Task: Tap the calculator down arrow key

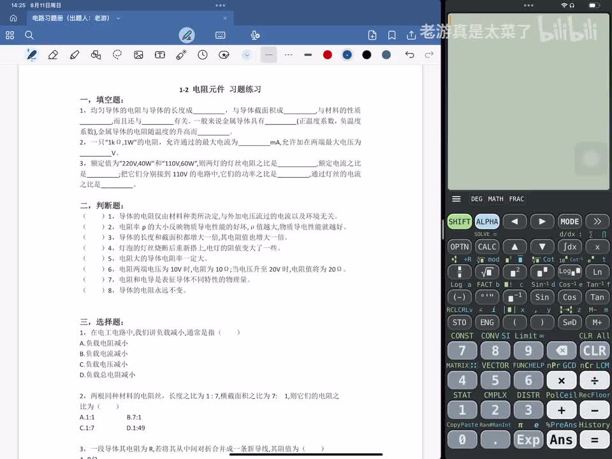Action: pyautogui.click(x=542, y=247)
